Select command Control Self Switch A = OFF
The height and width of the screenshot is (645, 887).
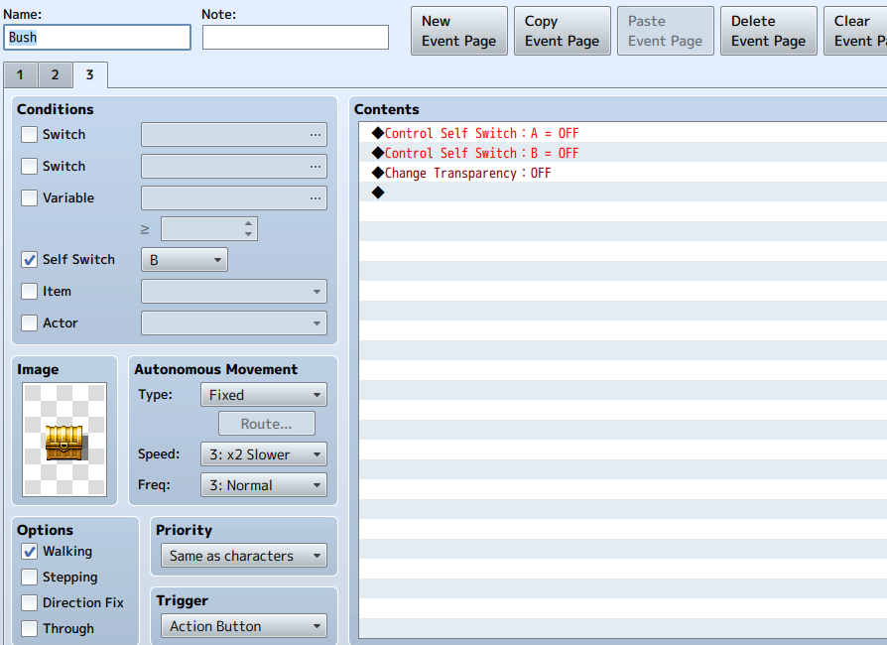tap(623, 134)
